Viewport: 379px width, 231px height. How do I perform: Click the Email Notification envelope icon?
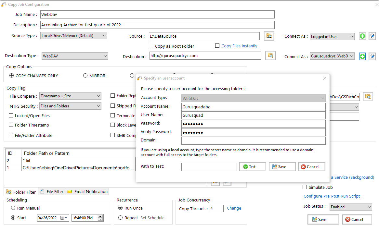click(70, 192)
